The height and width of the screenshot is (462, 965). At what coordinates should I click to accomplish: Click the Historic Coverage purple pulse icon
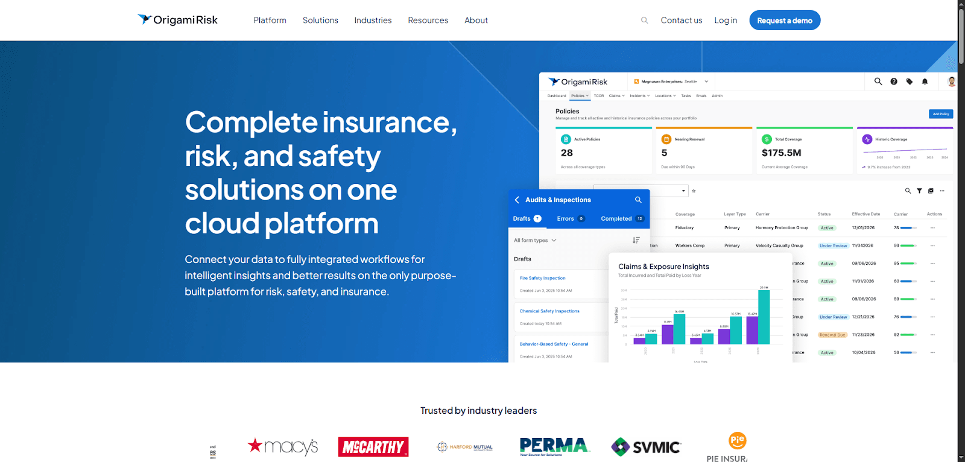coord(867,139)
